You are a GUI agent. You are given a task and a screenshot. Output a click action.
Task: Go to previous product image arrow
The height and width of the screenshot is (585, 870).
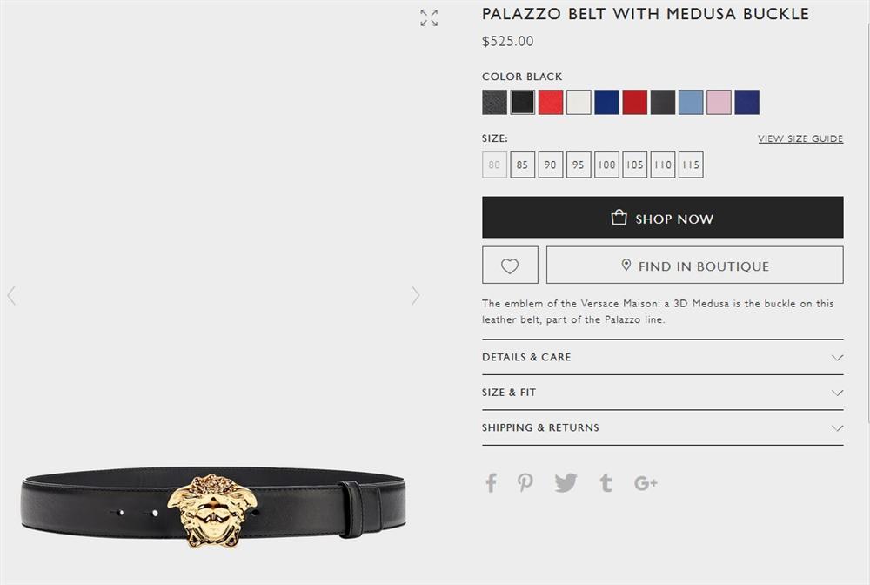(x=11, y=295)
